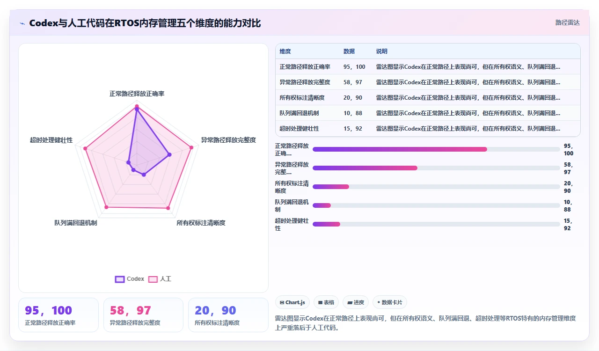Click radar axis label 所有权标注清晰度

pyautogui.click(x=201, y=223)
